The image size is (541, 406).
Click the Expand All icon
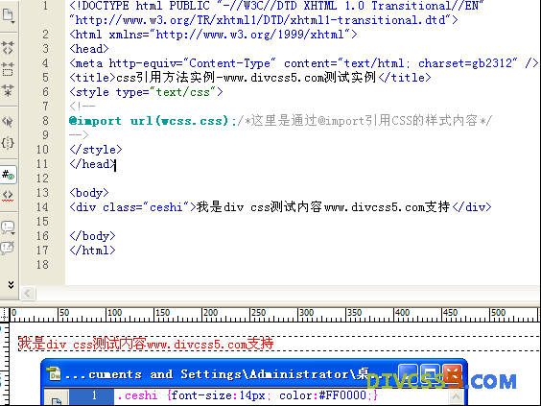point(8,90)
